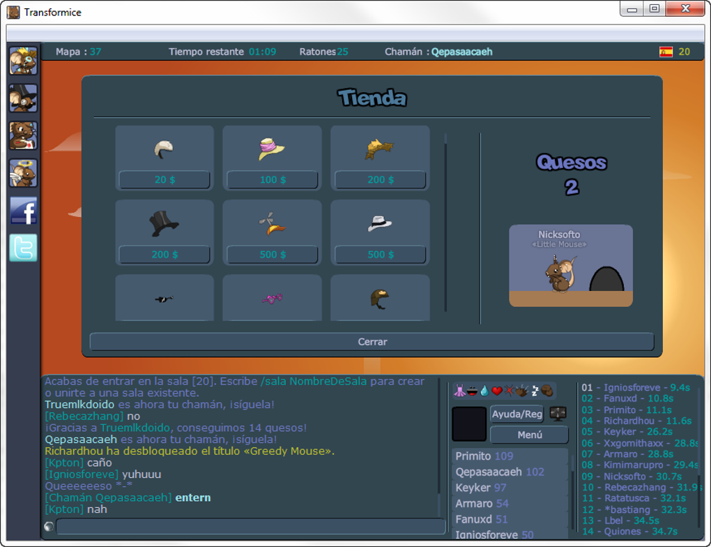Click the top-hat monocle mouse sidebar icon
711x547 pixels.
[x=23, y=98]
